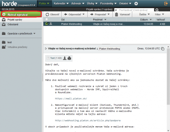Viewport: 170px width, 132px height.
Task: Open Predmet column sort dropdown
Action: coord(105,20)
